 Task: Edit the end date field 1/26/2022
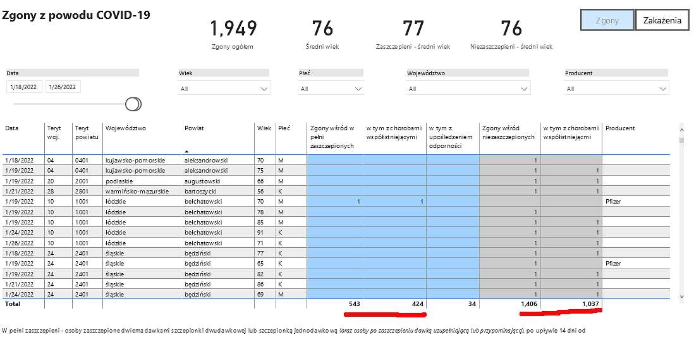63,87
